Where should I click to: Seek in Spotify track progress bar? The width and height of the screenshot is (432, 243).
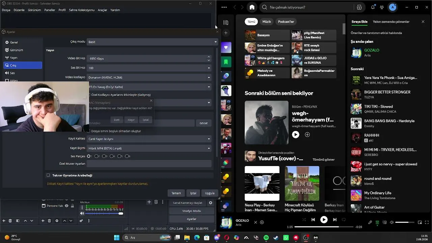click(324, 227)
